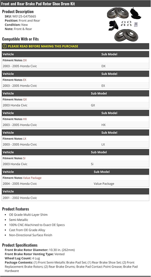
Task: Click the Compatible With or Fits heading
Action: 20,39
